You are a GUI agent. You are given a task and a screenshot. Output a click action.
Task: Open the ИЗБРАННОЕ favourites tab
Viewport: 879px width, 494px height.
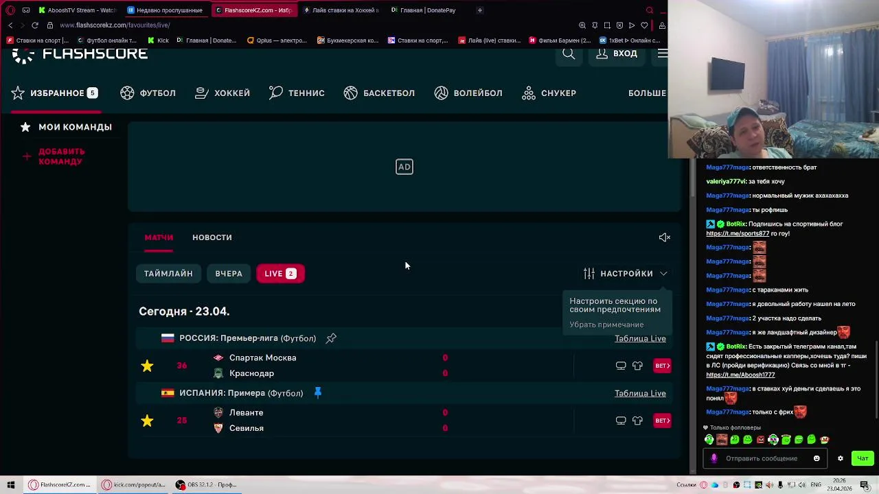click(55, 93)
